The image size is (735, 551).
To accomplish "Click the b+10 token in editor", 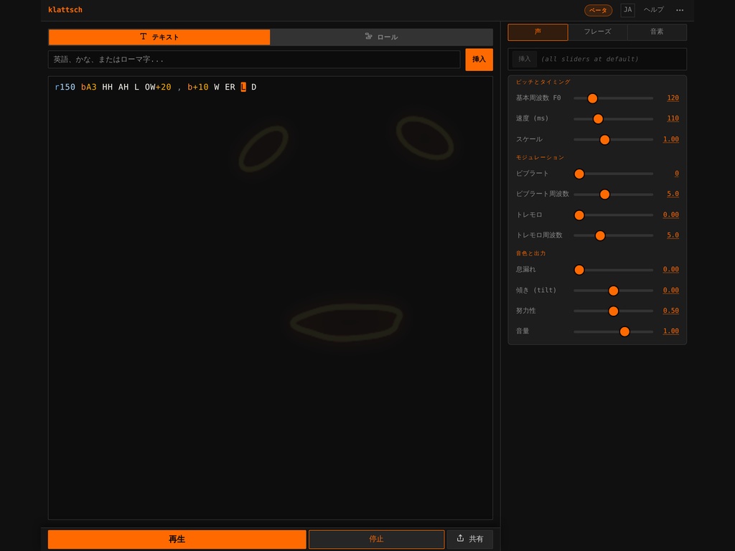I will tap(198, 87).
